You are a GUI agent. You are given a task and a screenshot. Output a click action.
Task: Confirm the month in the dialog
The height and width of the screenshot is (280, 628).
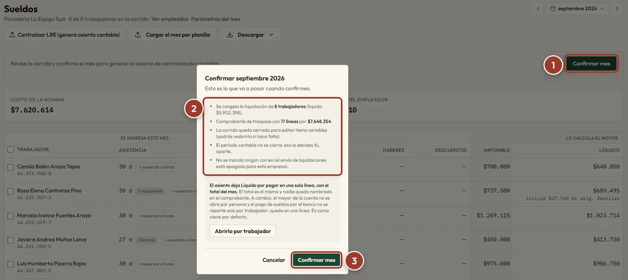pos(316,260)
